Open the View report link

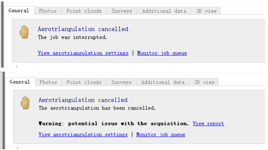208,124
